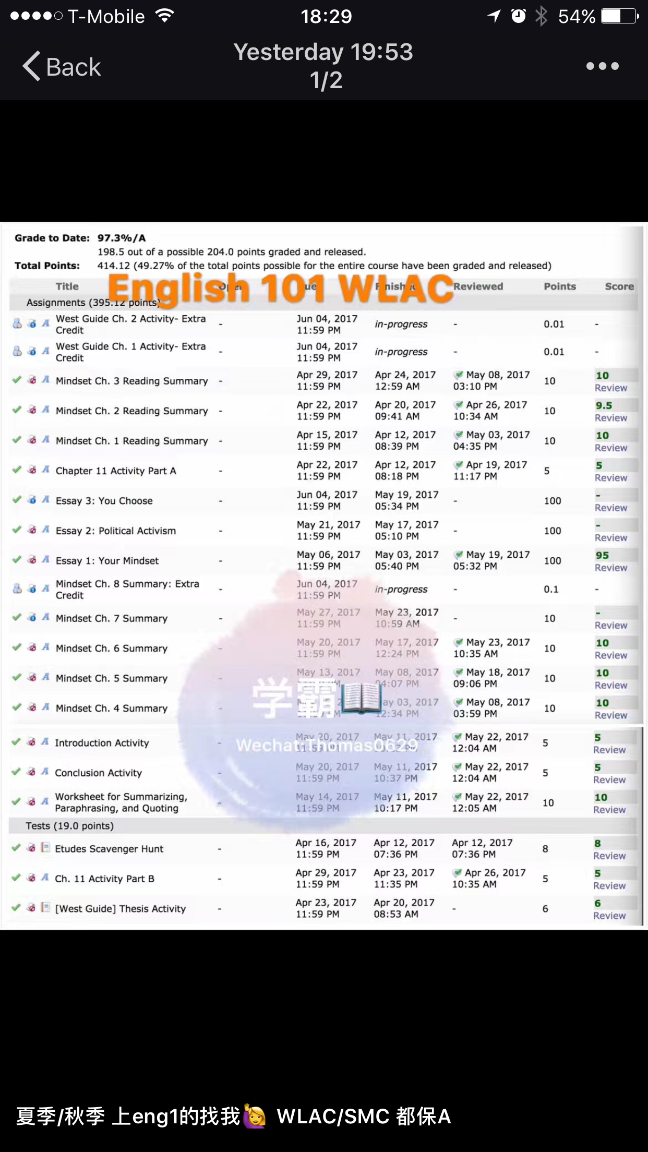The width and height of the screenshot is (648, 1152).
Task: Tap the 'Yesterday 19:53' header title
Action: (323, 52)
